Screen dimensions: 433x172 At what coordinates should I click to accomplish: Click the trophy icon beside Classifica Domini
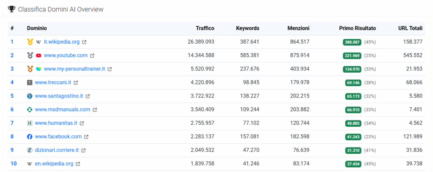click(x=11, y=9)
